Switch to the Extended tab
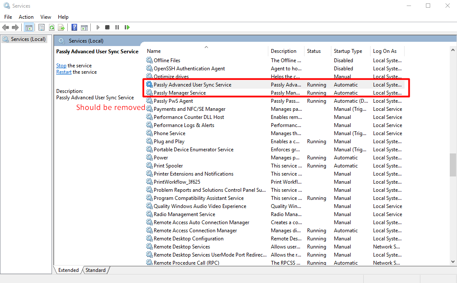 [69, 270]
